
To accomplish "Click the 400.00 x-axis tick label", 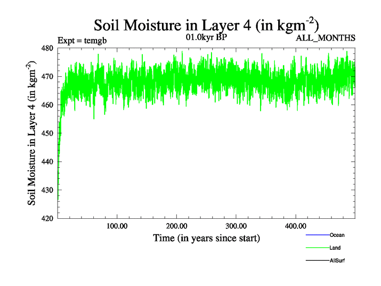I will pos(295,225).
